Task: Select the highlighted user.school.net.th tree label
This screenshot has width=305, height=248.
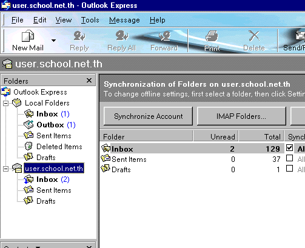Action: (x=54, y=169)
